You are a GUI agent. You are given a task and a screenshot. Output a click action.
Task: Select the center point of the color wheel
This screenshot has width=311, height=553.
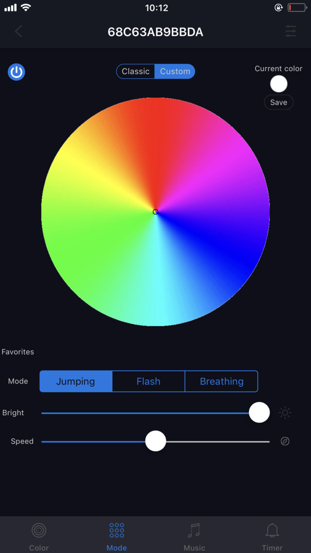point(156,212)
